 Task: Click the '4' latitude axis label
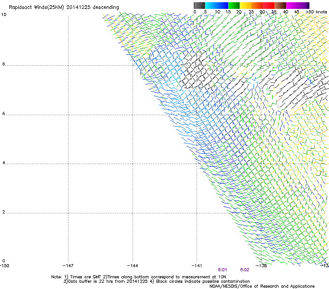(4, 163)
